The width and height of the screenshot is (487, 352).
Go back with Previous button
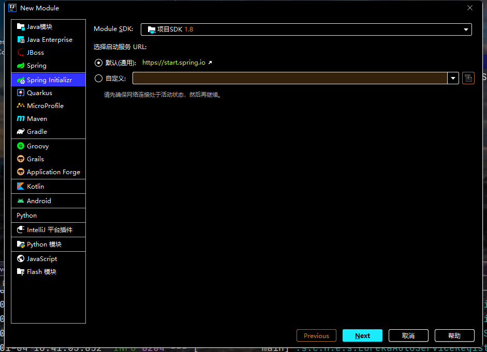(316, 335)
